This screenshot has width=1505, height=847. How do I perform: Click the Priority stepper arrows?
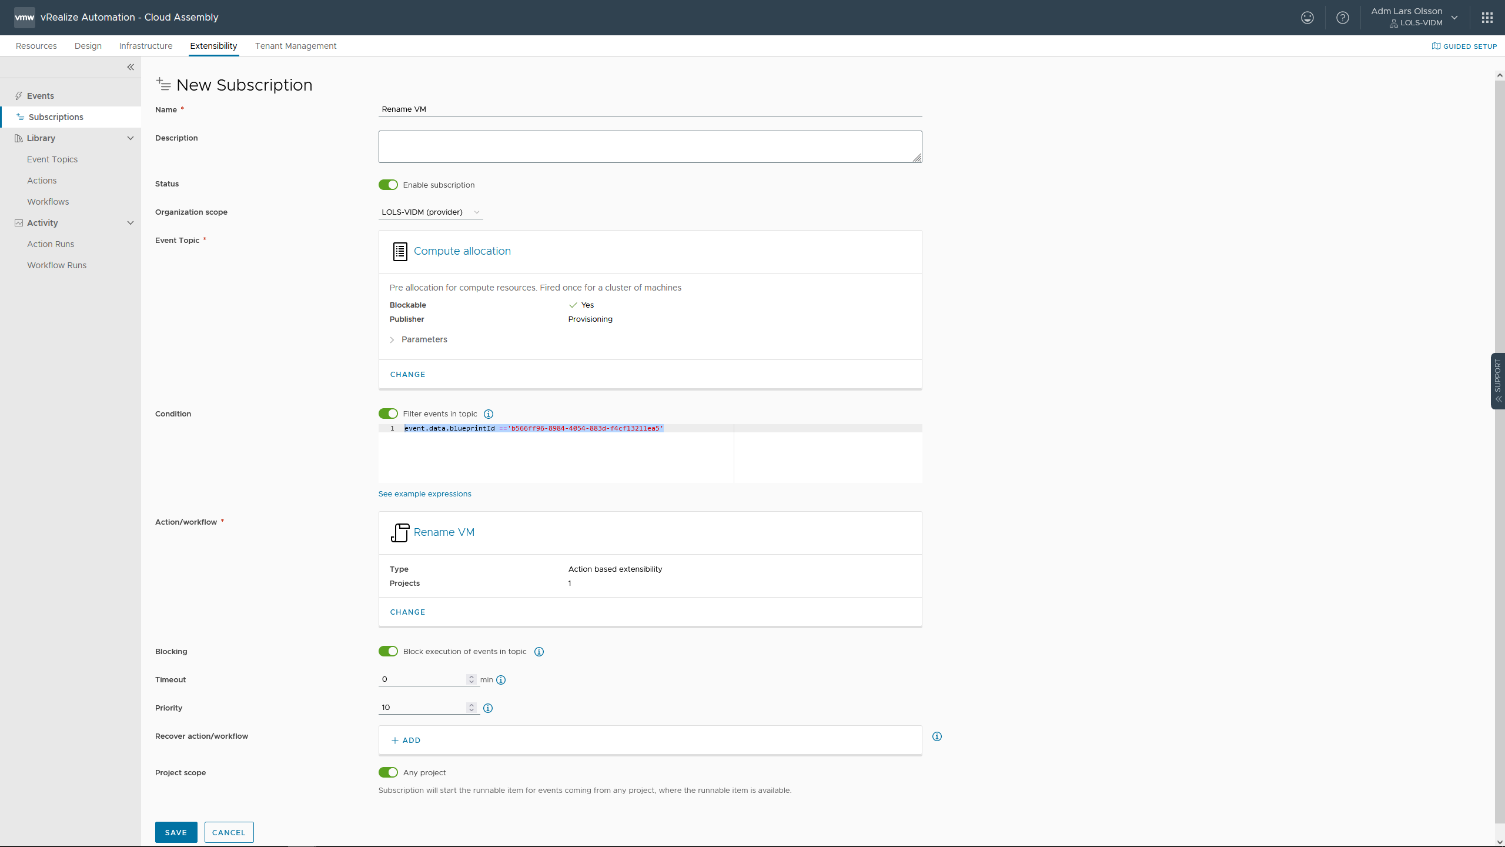click(x=471, y=708)
